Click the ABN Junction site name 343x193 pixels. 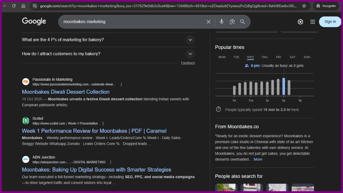pos(44,157)
